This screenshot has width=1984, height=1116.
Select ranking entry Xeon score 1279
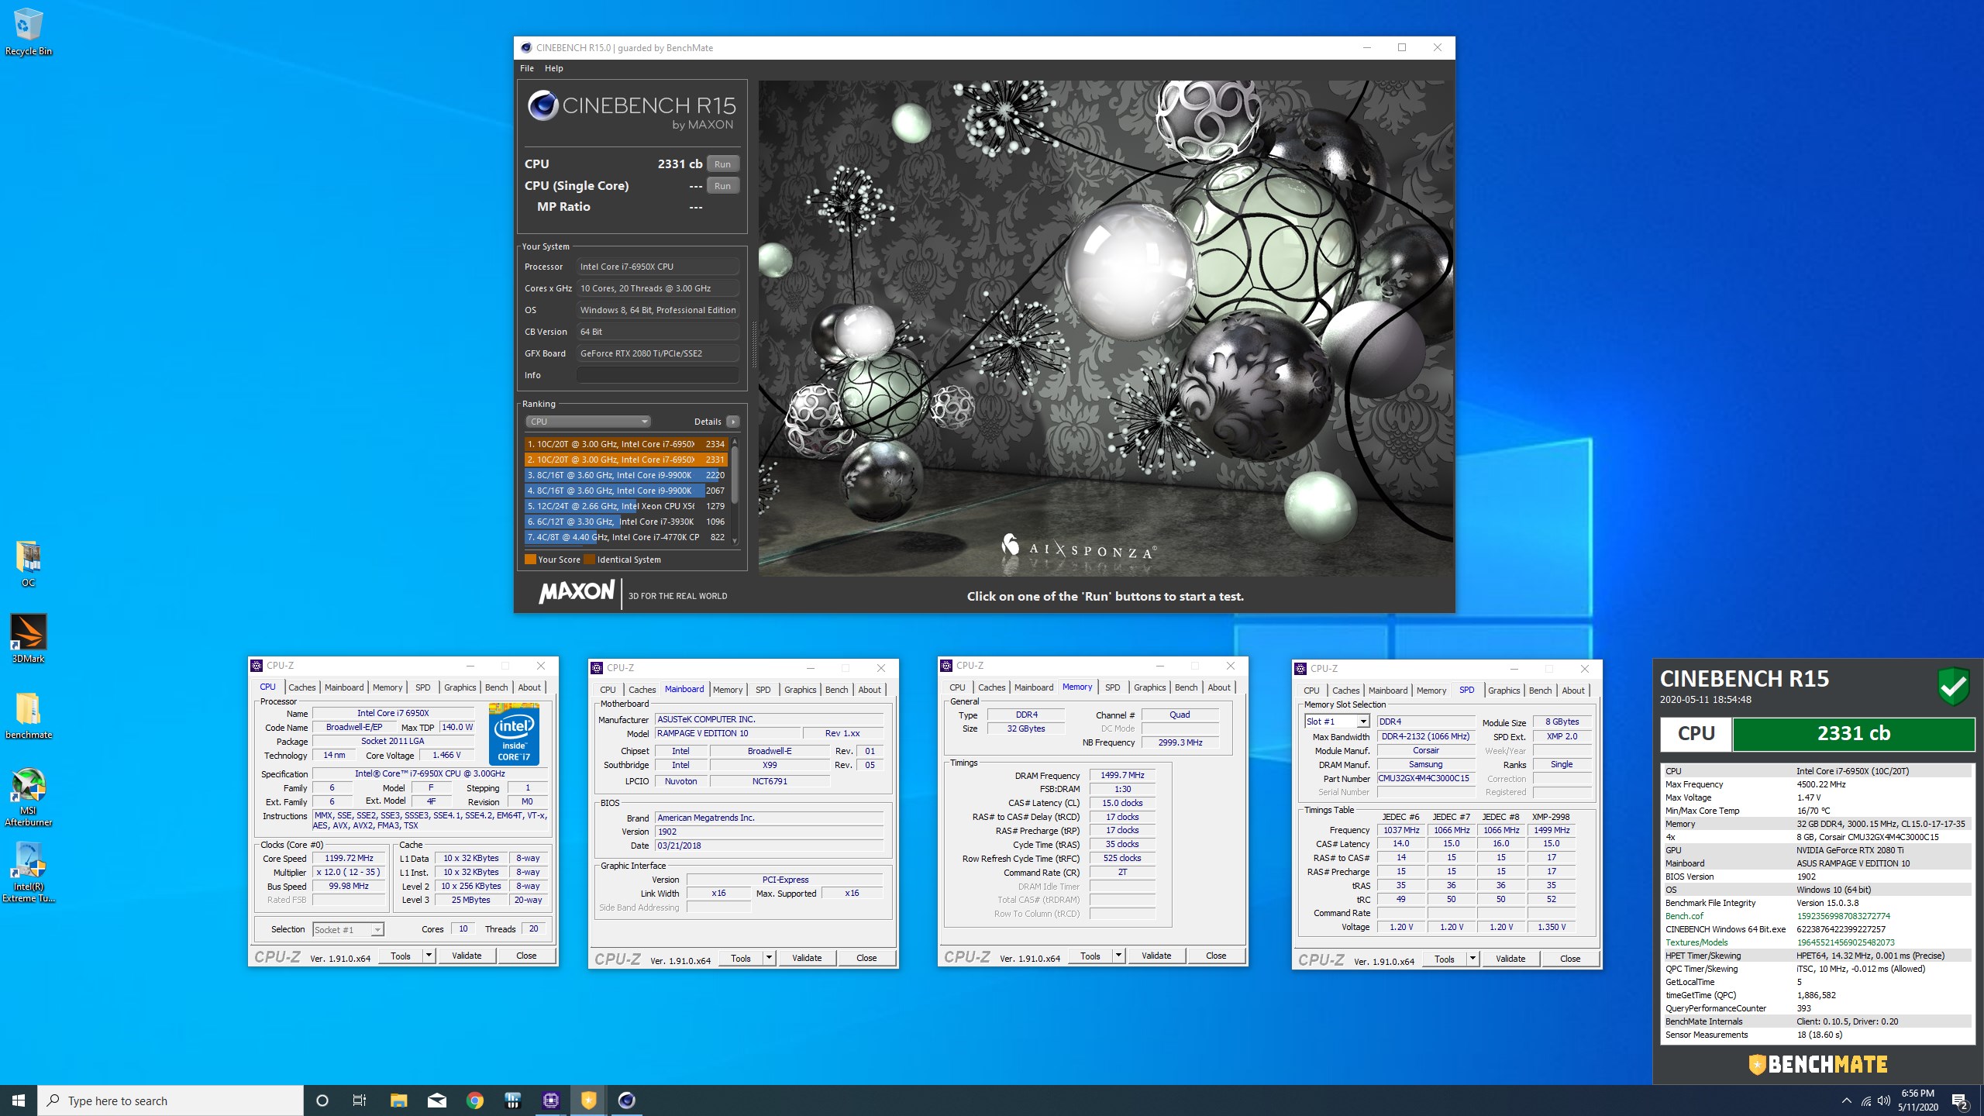coord(625,506)
